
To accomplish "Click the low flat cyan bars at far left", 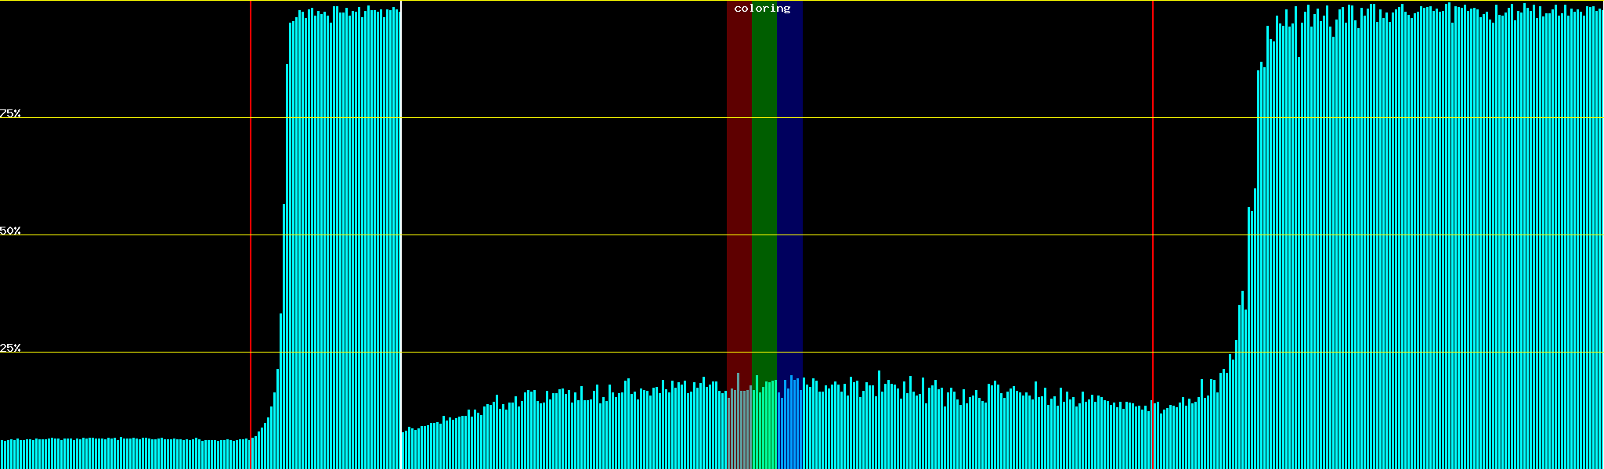I will (x=125, y=454).
